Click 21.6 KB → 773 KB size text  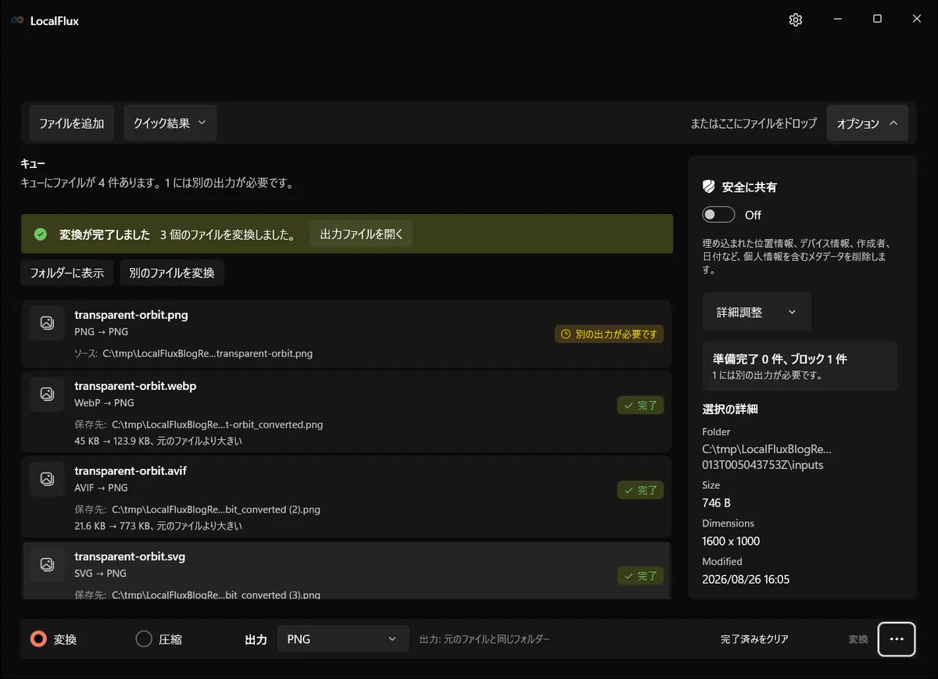point(158,526)
